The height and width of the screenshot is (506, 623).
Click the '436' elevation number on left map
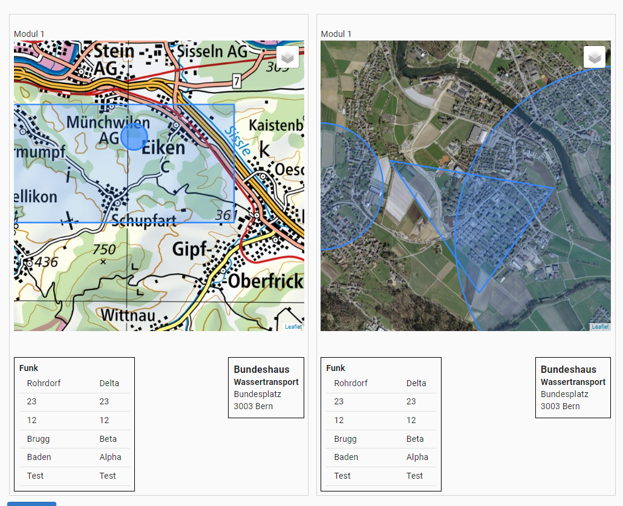pyautogui.click(x=46, y=262)
